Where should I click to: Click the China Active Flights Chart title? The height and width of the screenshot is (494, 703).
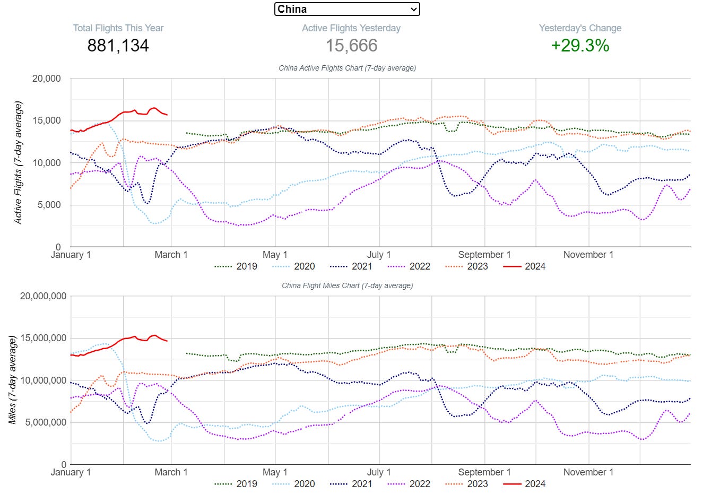coord(347,68)
